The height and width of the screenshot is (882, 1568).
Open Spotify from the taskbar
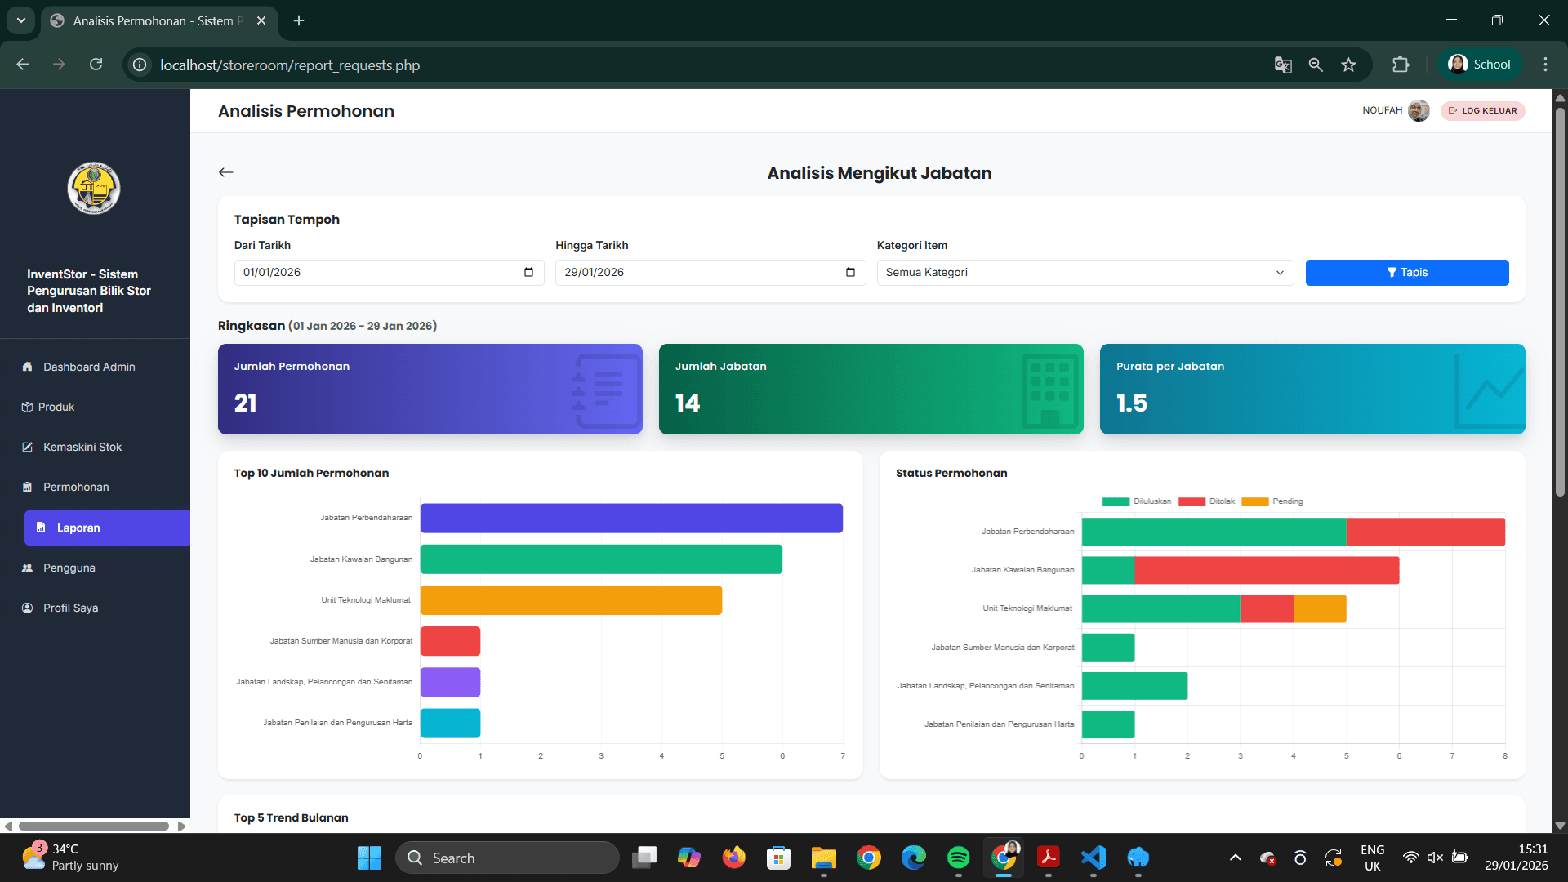958,857
